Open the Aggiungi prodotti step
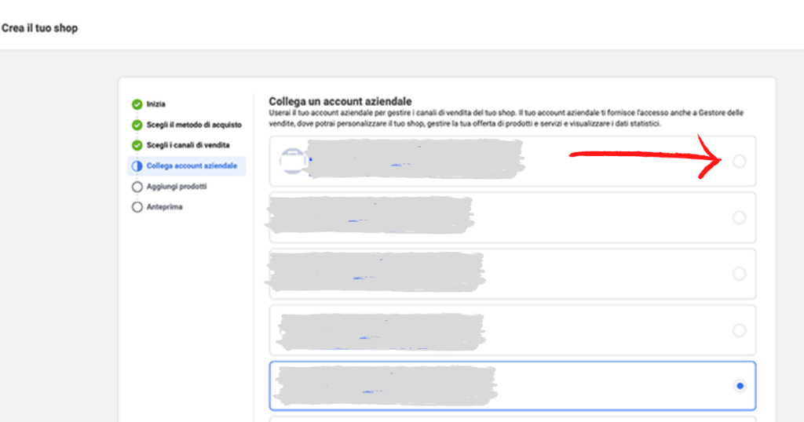Screen dimensions: 804x422 click(177, 187)
